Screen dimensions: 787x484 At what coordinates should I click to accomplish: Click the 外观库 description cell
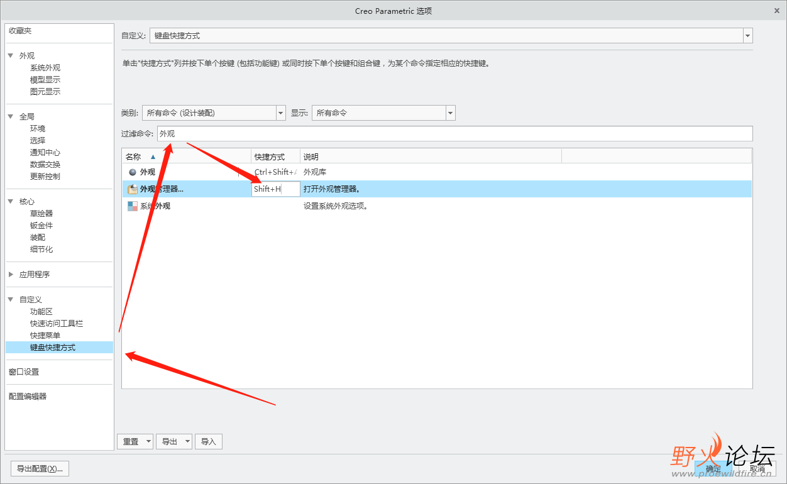315,172
